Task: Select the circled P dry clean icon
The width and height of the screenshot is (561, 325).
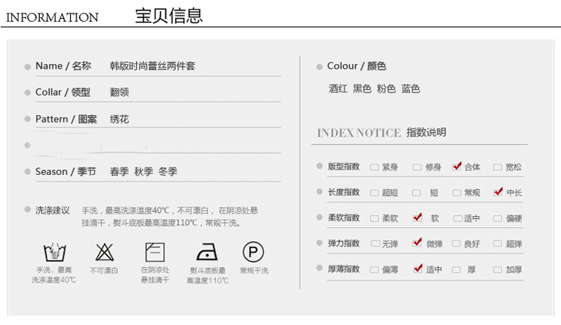Action: pos(253,251)
